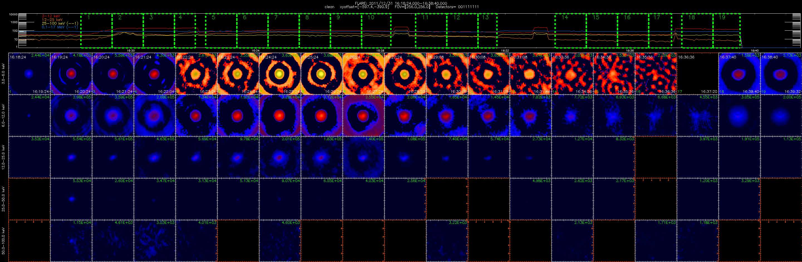Open the 3.0-6.0 keV image labeled 16:38:40

click(781, 74)
